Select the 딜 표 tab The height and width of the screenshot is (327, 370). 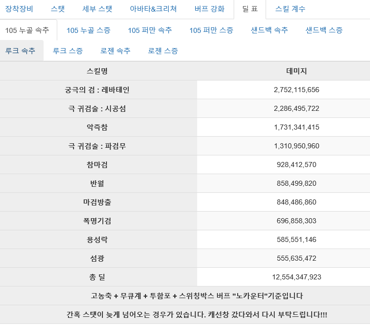pyautogui.click(x=250, y=9)
